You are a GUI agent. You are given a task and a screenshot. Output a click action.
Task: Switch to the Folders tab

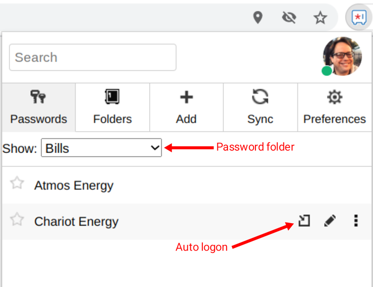(x=112, y=107)
